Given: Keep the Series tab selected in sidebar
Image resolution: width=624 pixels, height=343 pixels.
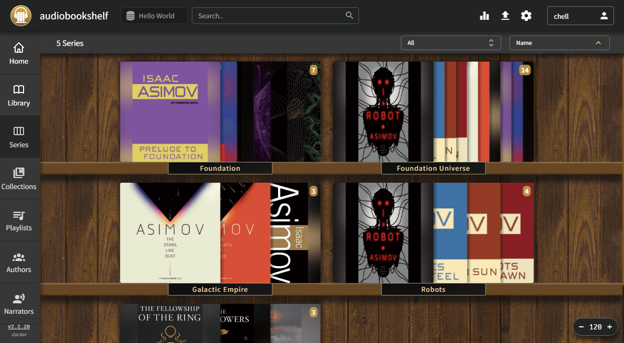Looking at the screenshot, I should coord(19,137).
